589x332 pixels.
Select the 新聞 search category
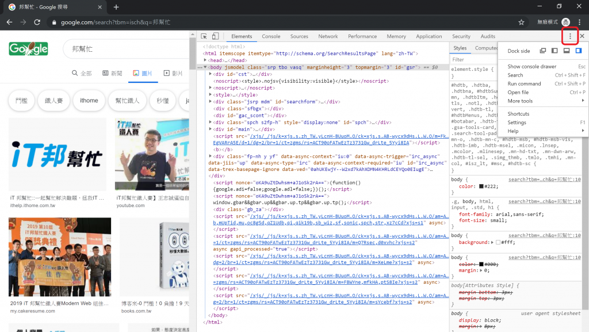pyautogui.click(x=112, y=73)
